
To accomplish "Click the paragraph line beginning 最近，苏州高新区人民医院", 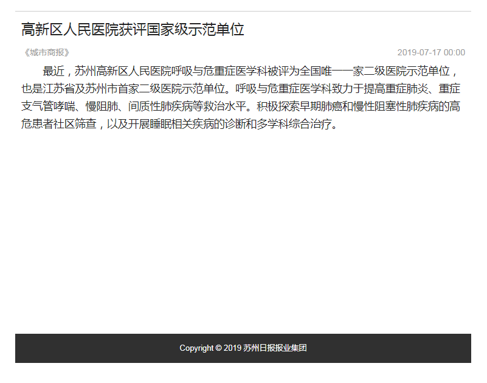I will coord(251,72).
